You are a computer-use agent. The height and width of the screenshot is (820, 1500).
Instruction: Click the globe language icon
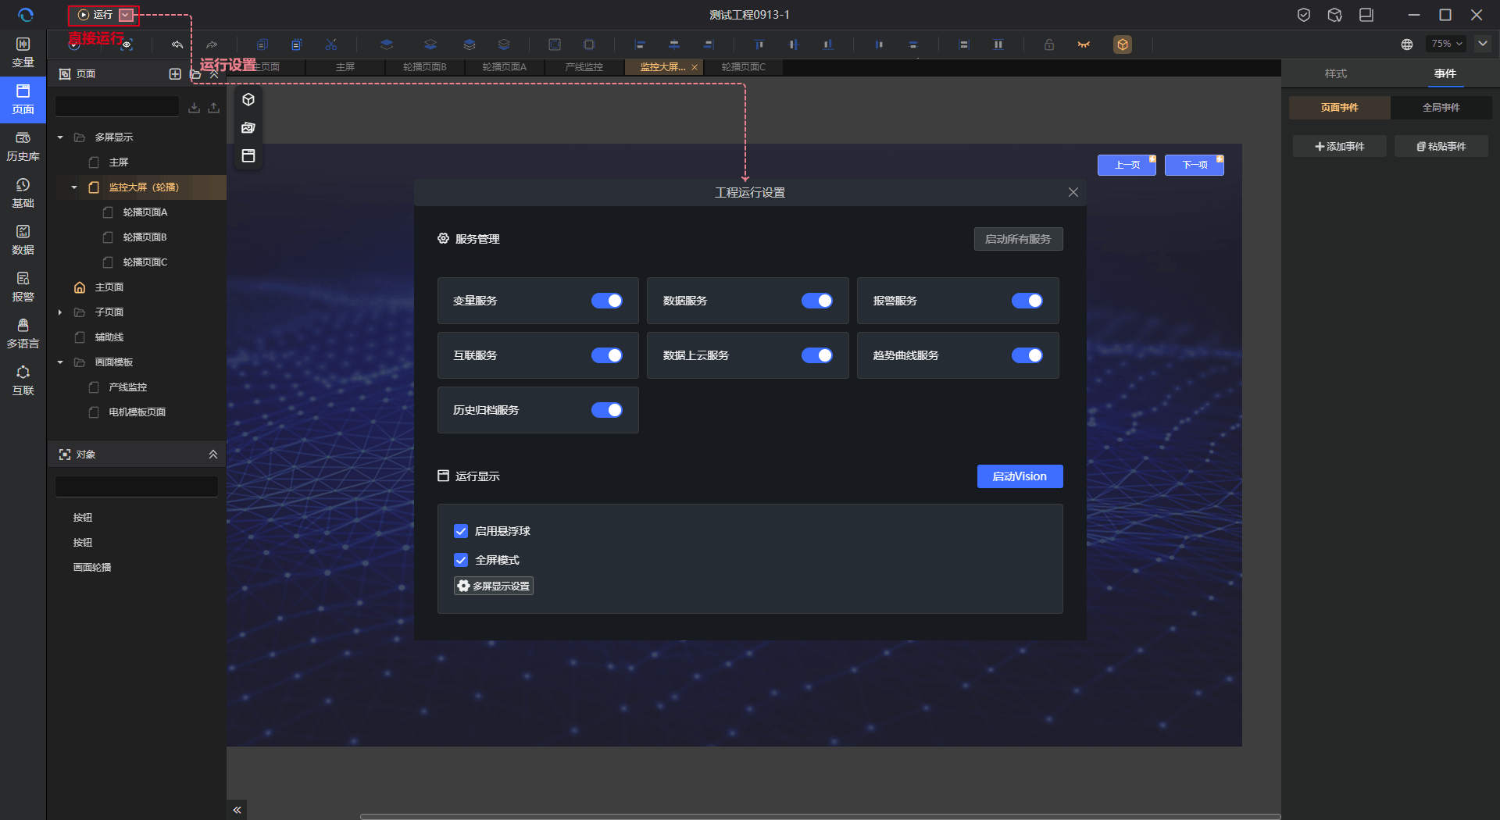pyautogui.click(x=1407, y=45)
